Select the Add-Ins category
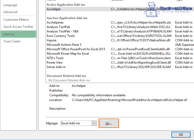This screenshot has height=140, width=194. pos(18,34)
